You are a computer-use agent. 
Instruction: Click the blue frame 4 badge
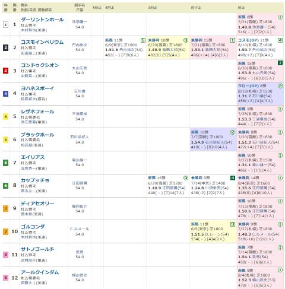click(x=5, y=94)
